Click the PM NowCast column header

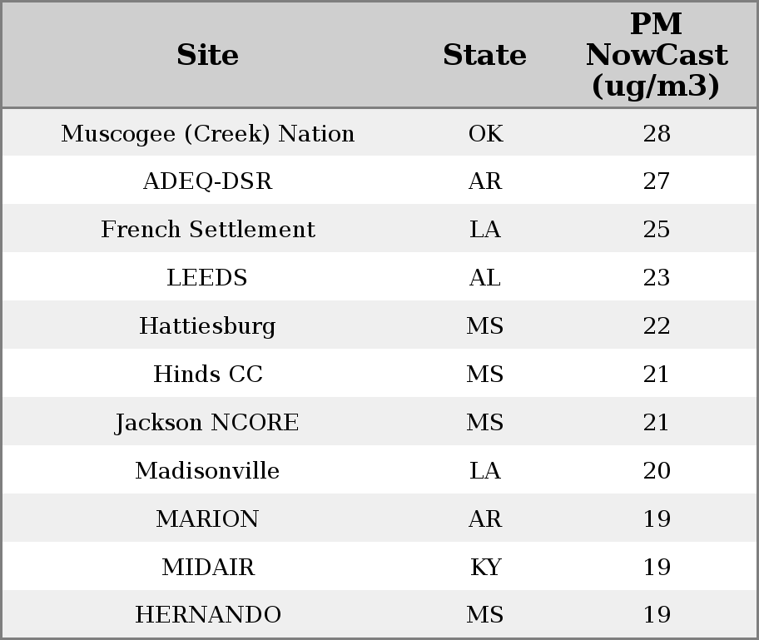click(x=656, y=55)
